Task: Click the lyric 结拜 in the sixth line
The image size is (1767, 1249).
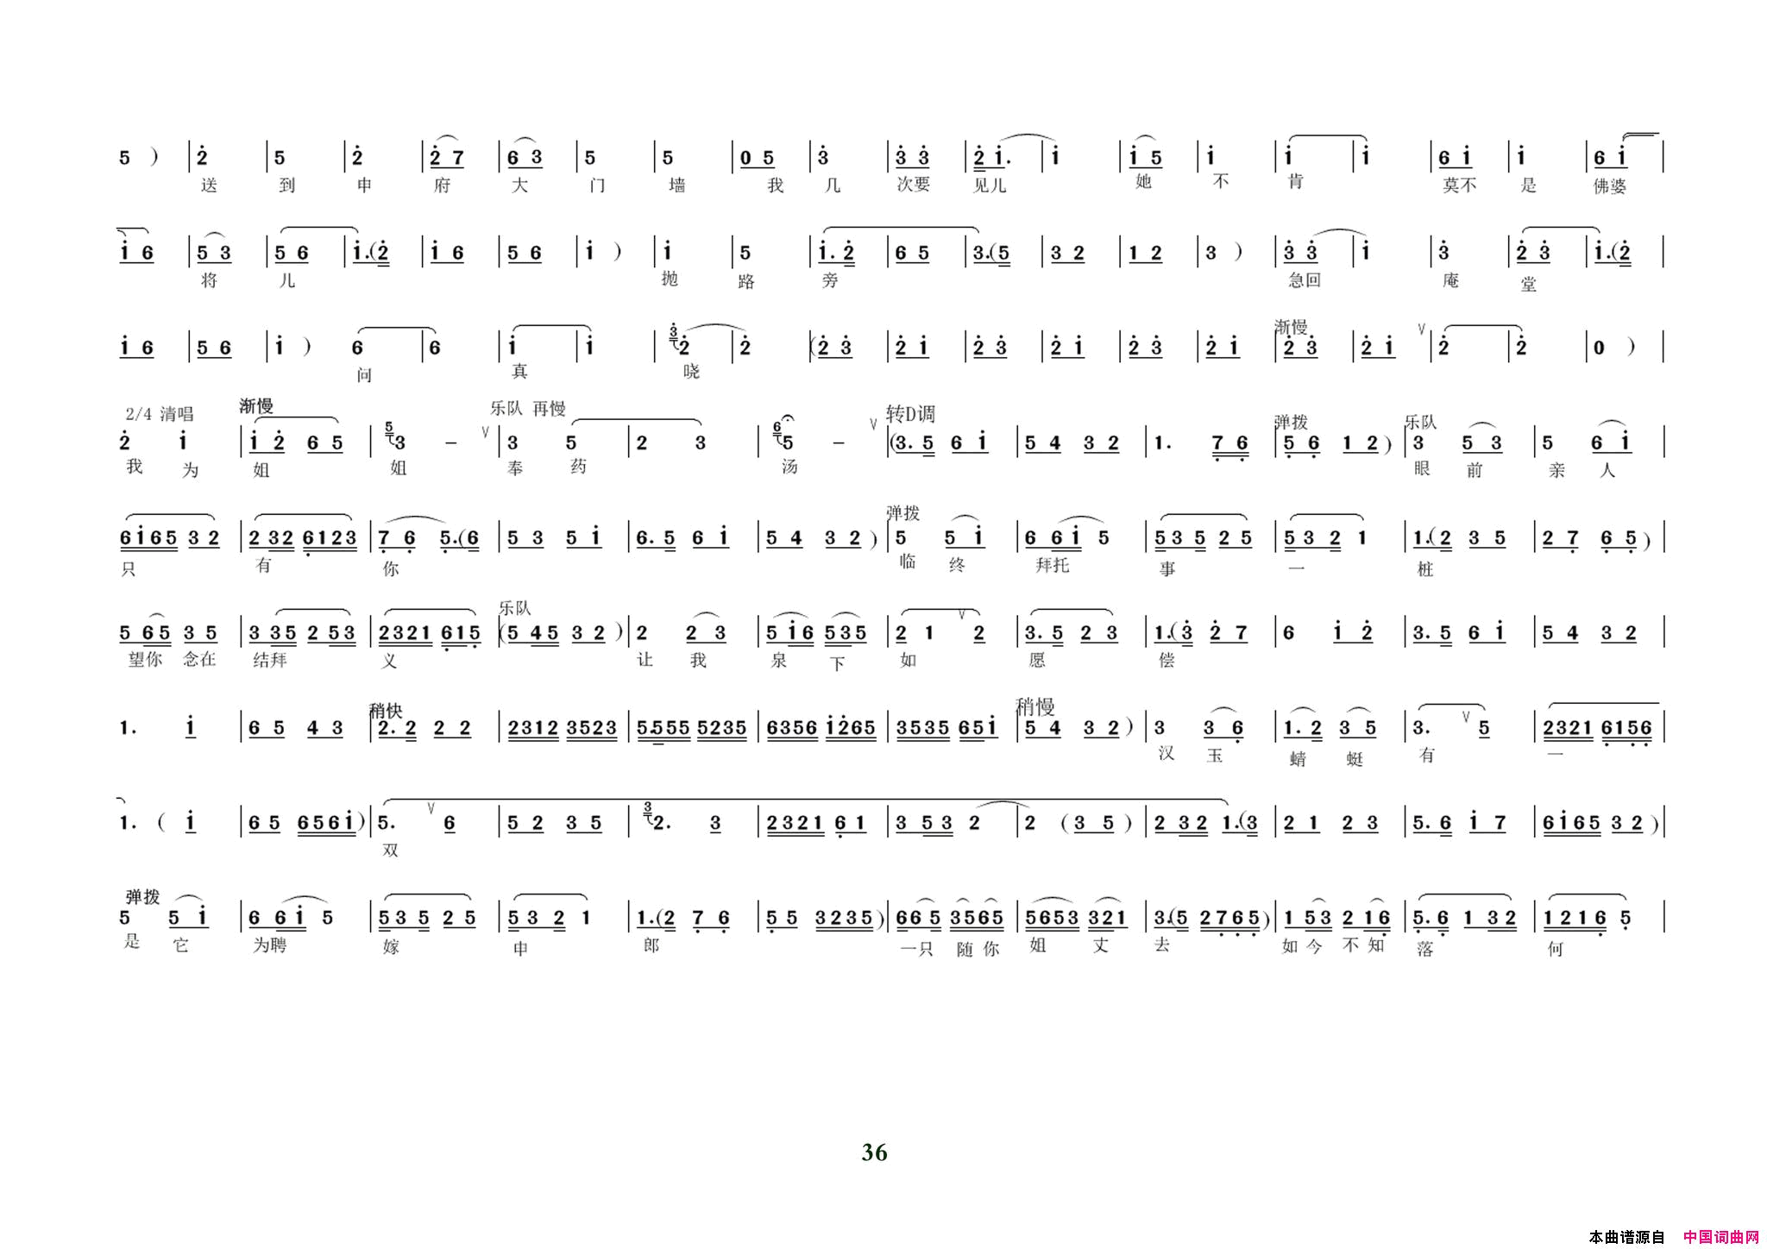Action: coord(270,660)
